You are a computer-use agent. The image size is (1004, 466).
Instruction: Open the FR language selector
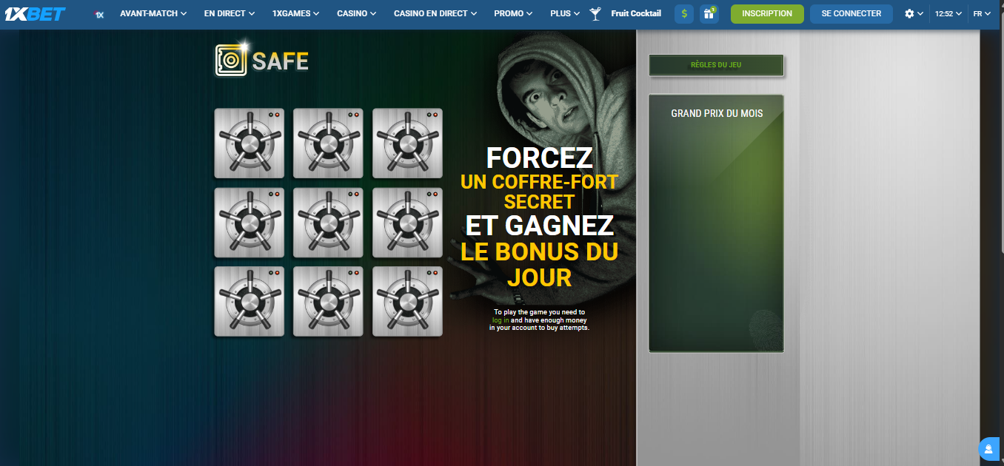click(982, 13)
